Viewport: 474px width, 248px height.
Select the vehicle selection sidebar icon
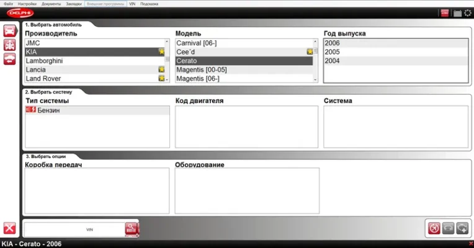pyautogui.click(x=10, y=31)
